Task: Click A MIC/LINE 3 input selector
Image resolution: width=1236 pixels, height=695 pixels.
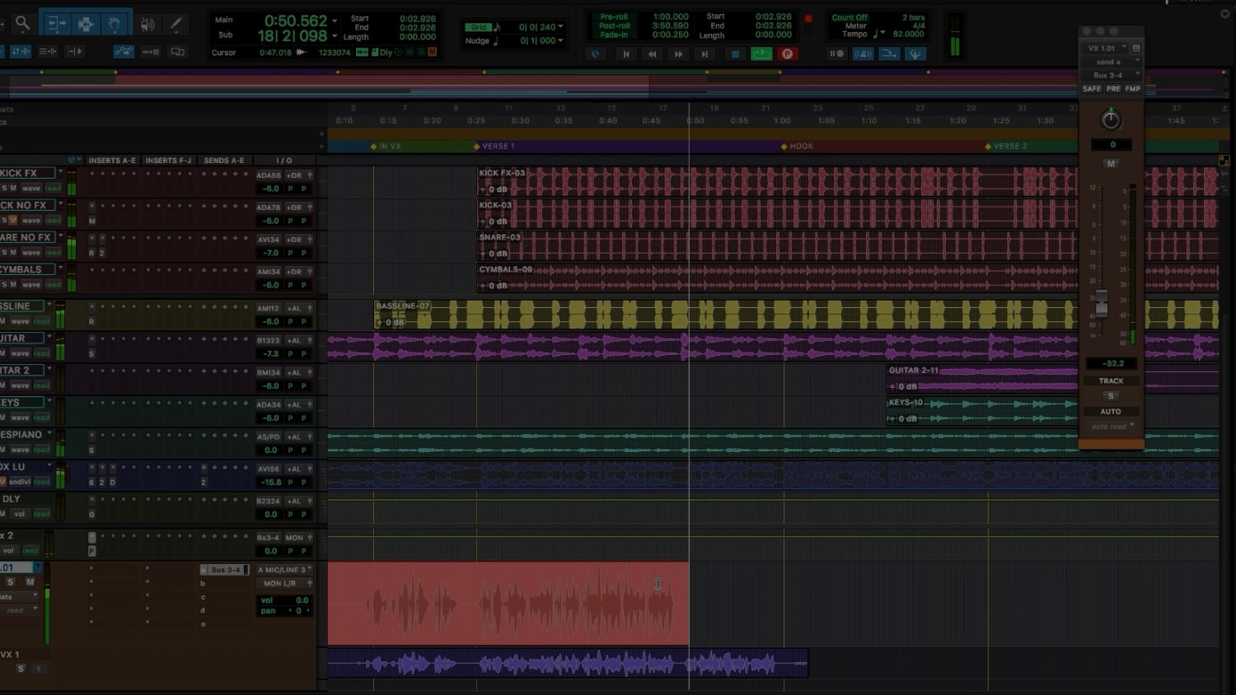Action: [285, 570]
